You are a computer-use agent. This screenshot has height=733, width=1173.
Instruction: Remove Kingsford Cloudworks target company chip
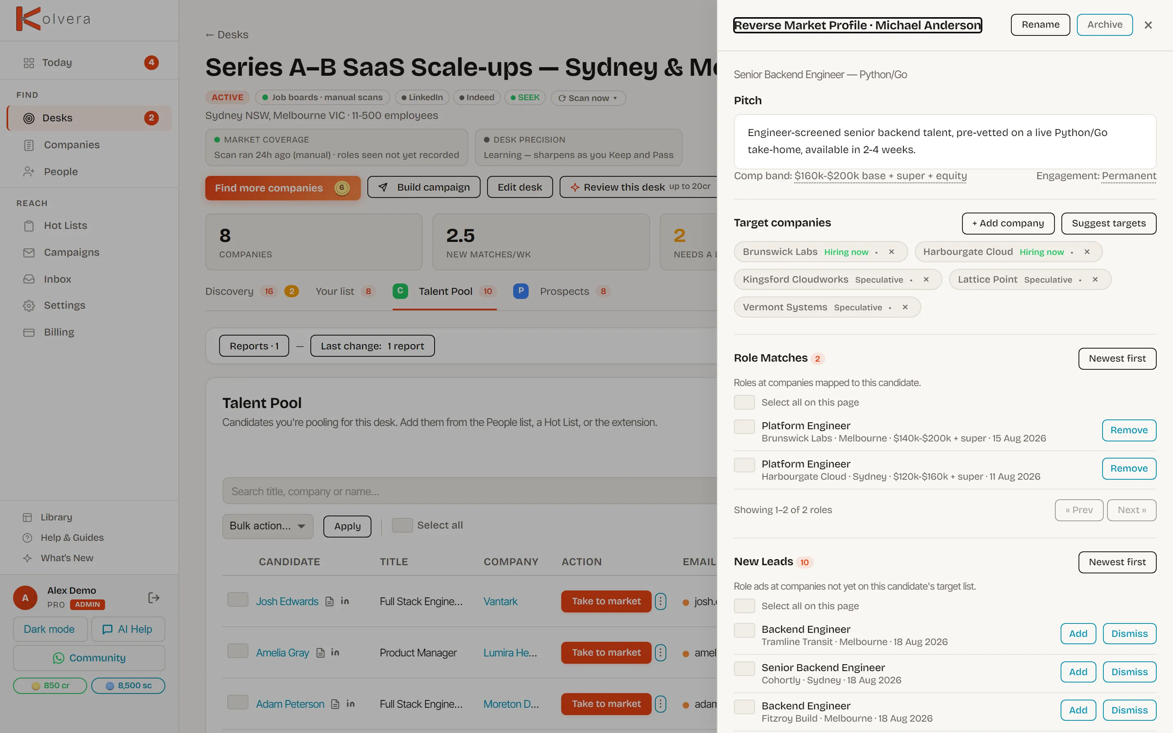(926, 279)
